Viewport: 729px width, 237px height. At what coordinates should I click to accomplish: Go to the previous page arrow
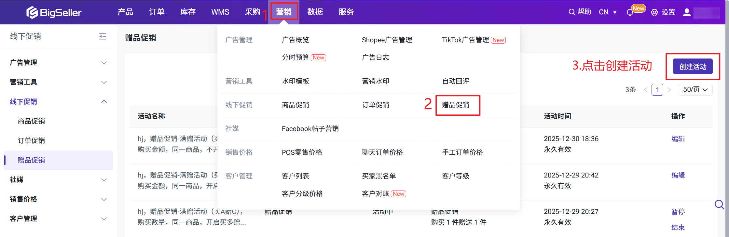[646, 90]
